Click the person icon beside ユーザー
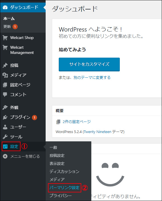The height and width of the screenshot is (201, 162). tap(5, 127)
